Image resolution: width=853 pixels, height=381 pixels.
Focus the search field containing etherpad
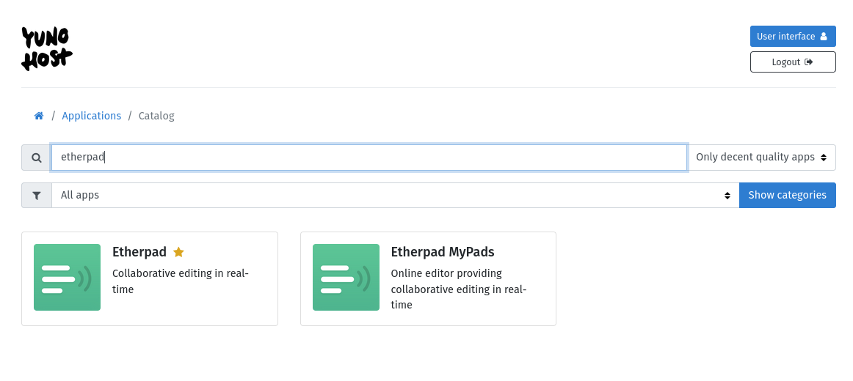(x=369, y=158)
